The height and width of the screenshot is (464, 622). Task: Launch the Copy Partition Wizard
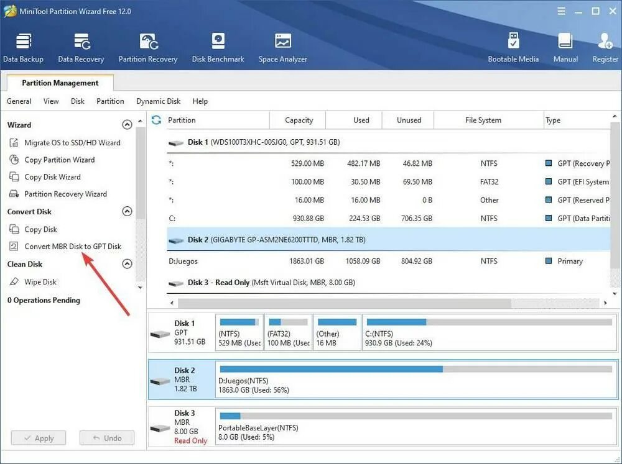click(x=52, y=160)
